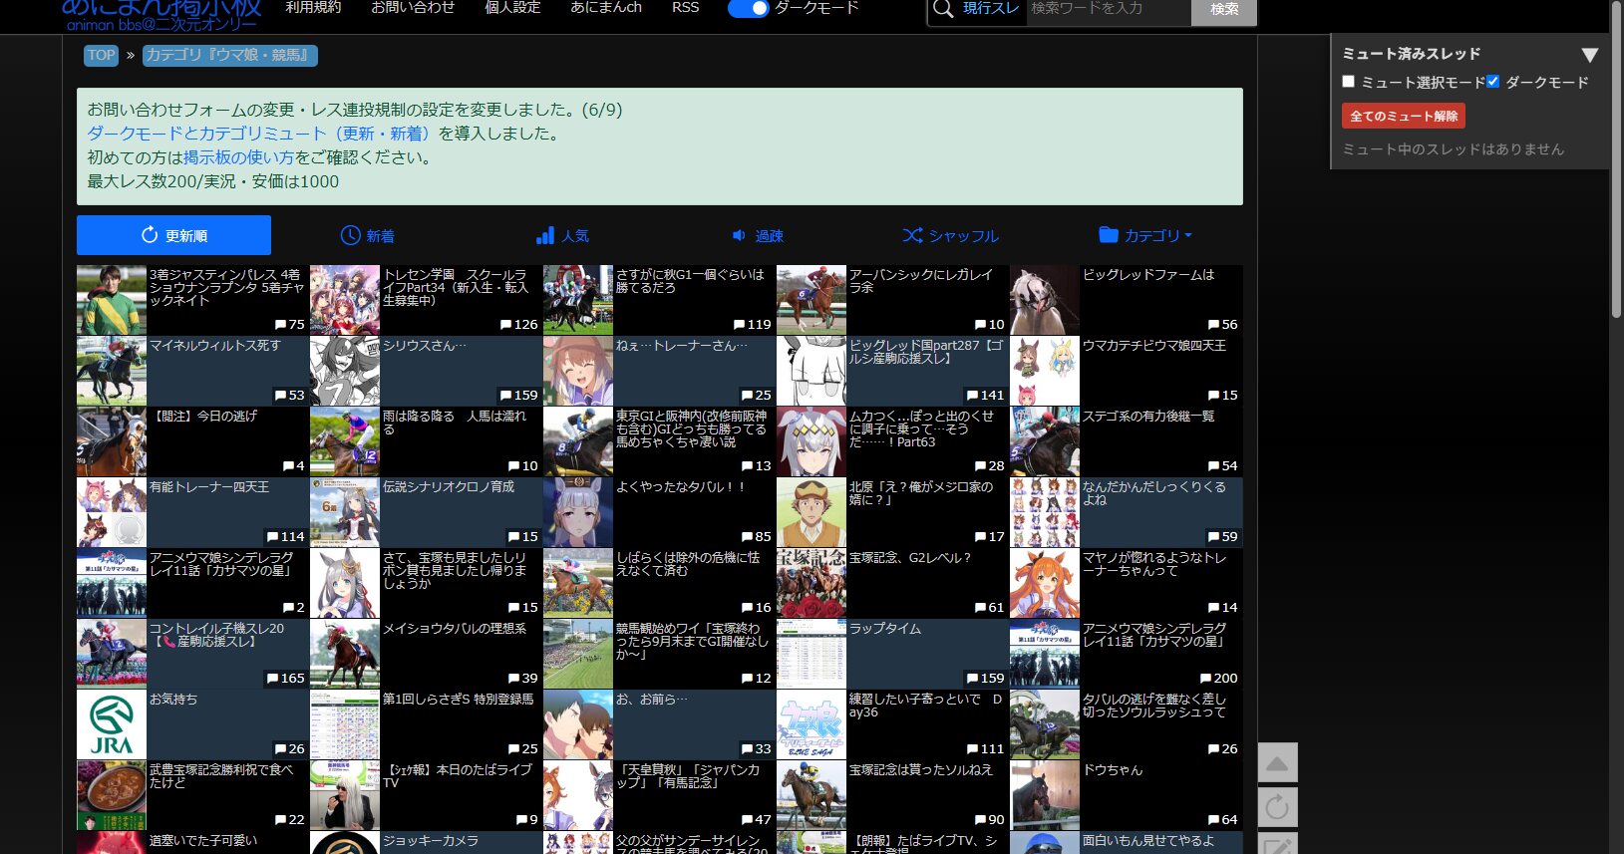Image resolution: width=1624 pixels, height=854 pixels.
Task: Collapse the ミュート済みスレッド panel triangle
Action: (1590, 55)
